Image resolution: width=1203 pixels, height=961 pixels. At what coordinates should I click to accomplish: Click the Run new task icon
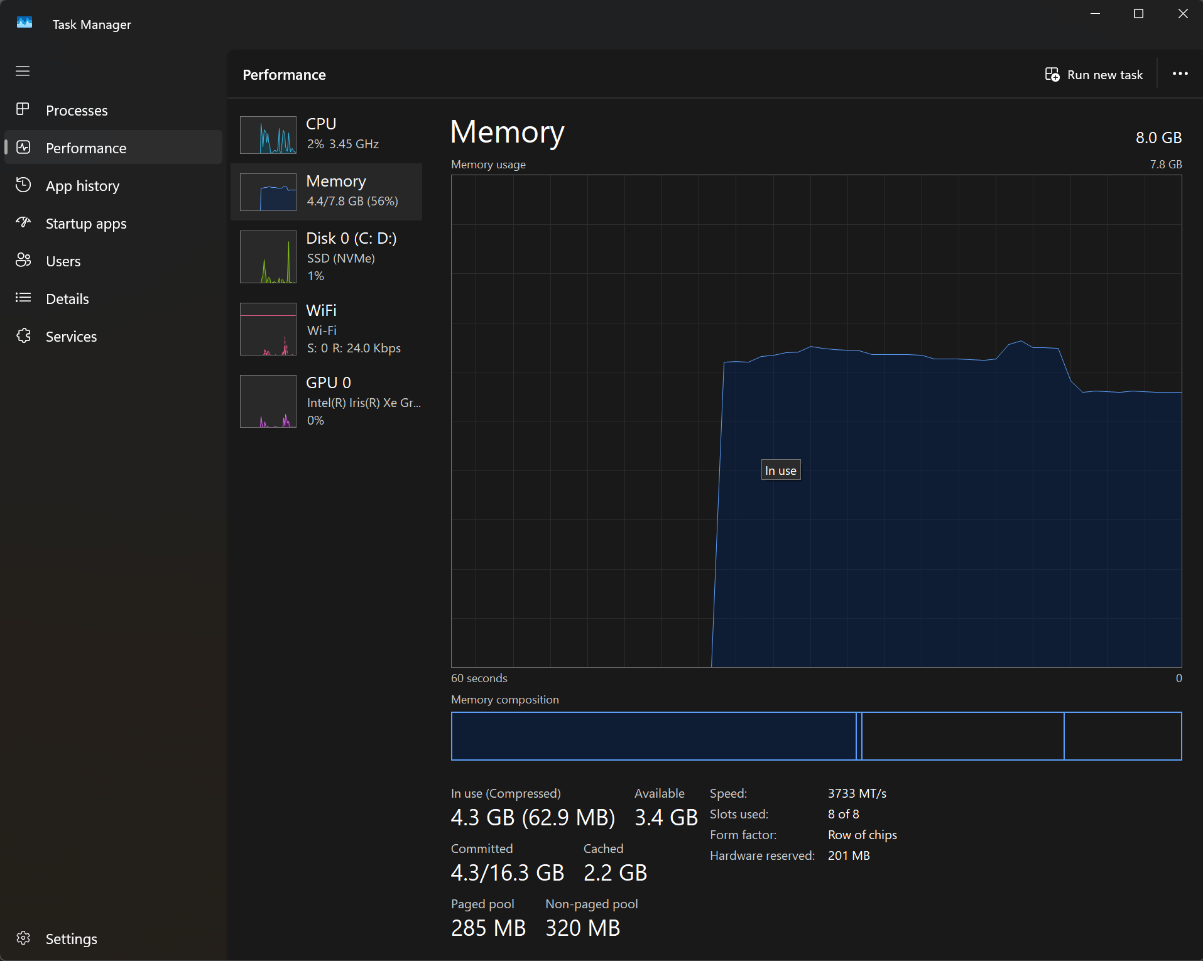(x=1052, y=74)
